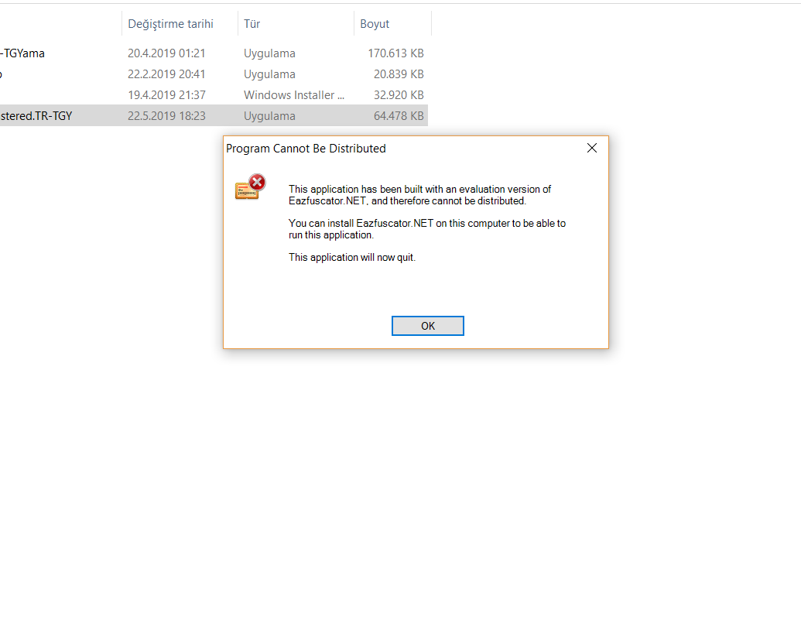Image resolution: width=801 pixels, height=630 pixels.
Task: Click the date 20.4.2019 01:21
Action: click(x=166, y=53)
